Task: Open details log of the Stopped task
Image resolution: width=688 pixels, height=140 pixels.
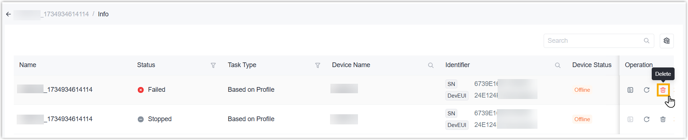Action: [630, 119]
